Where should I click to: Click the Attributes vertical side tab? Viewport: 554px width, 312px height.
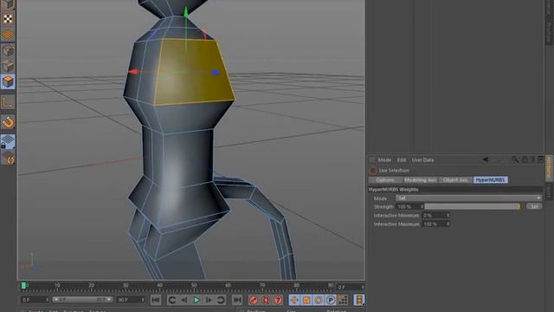pyautogui.click(x=549, y=168)
